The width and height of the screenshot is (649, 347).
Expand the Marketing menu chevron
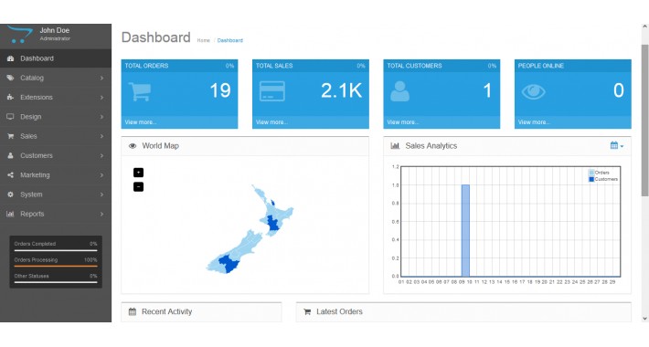pyautogui.click(x=101, y=175)
